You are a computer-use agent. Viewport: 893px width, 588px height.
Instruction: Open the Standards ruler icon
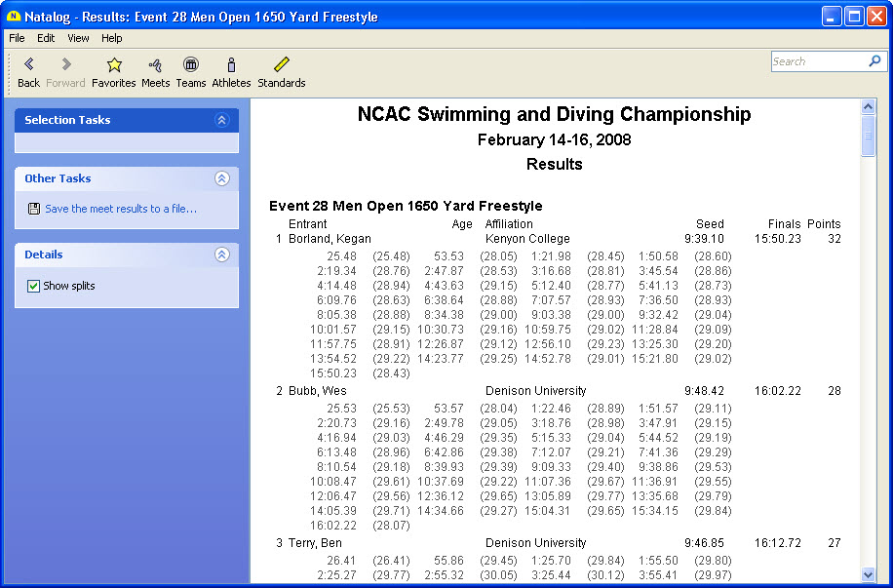click(x=282, y=65)
